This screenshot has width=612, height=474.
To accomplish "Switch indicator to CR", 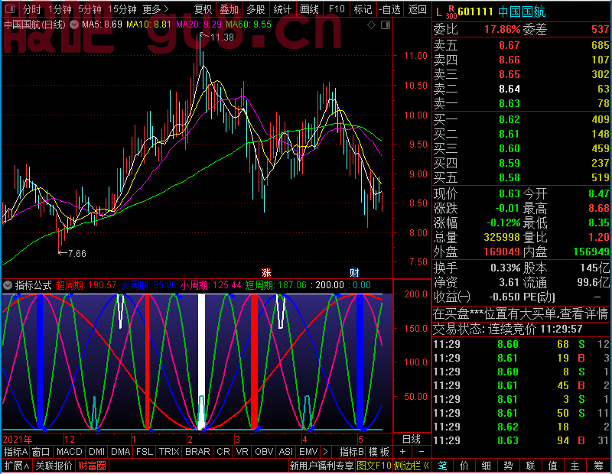I will [x=223, y=452].
